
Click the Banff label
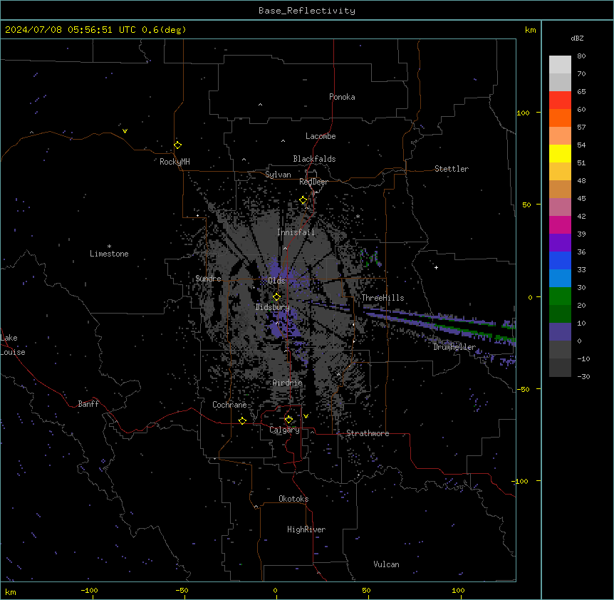click(88, 404)
